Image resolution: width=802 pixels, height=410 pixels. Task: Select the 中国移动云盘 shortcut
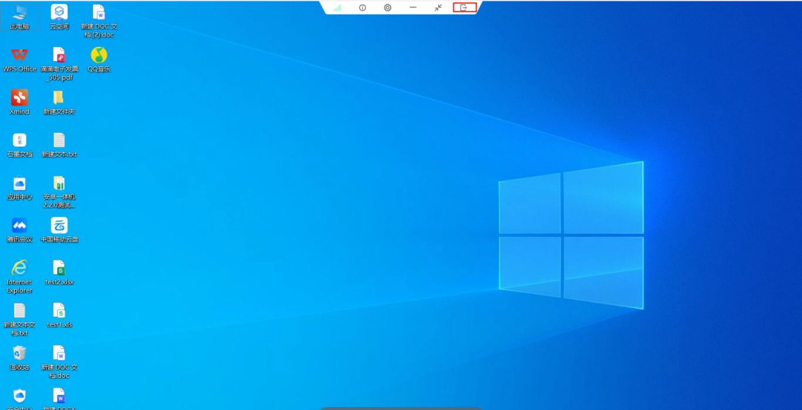pos(59,230)
